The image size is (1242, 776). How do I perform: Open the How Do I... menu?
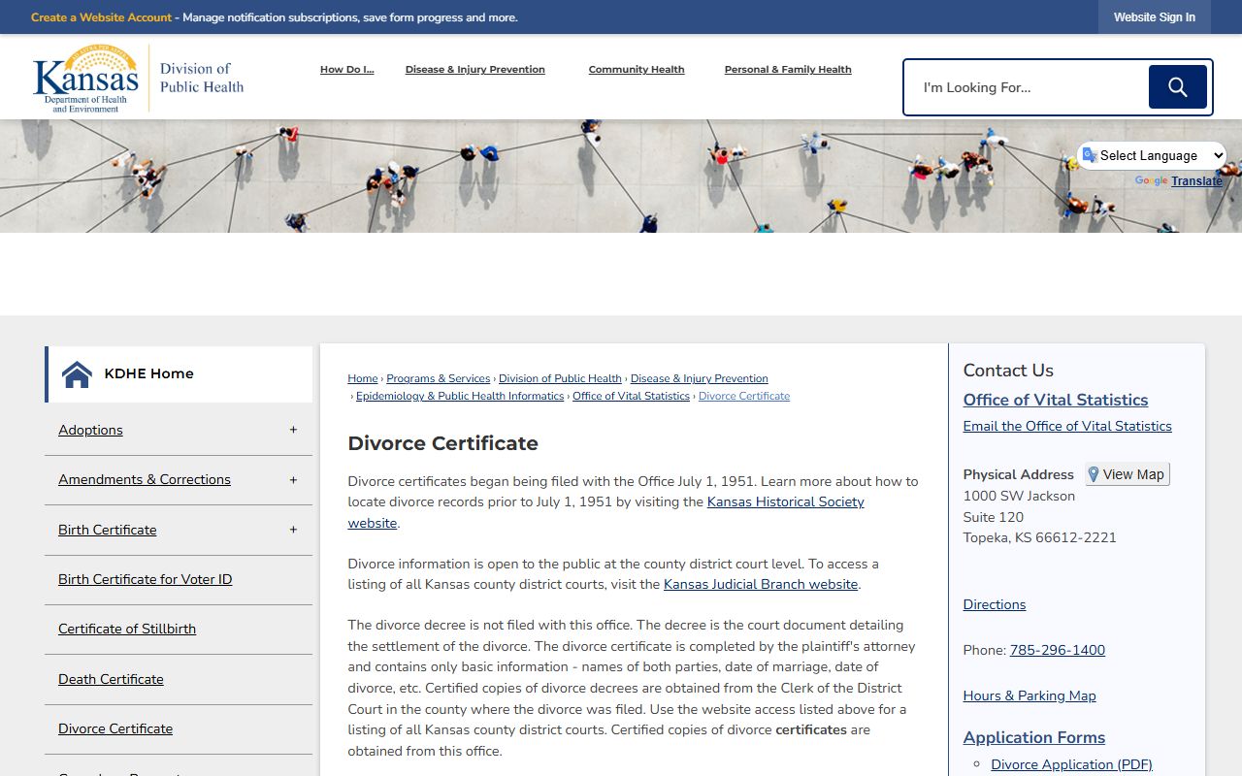346,70
